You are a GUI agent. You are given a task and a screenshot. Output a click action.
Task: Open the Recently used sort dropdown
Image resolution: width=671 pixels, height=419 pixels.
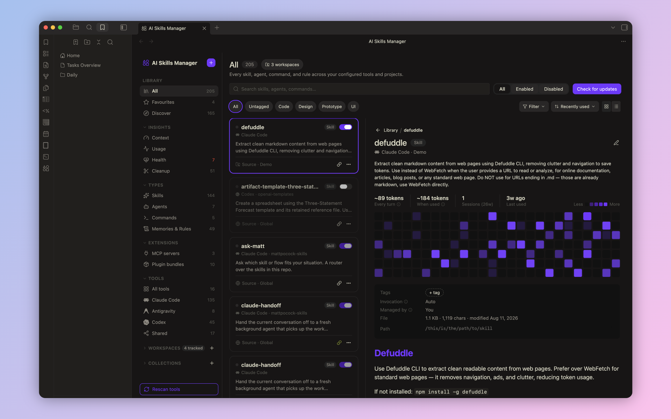pyautogui.click(x=575, y=106)
